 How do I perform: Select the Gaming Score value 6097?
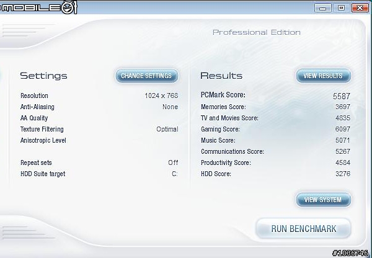click(x=343, y=129)
